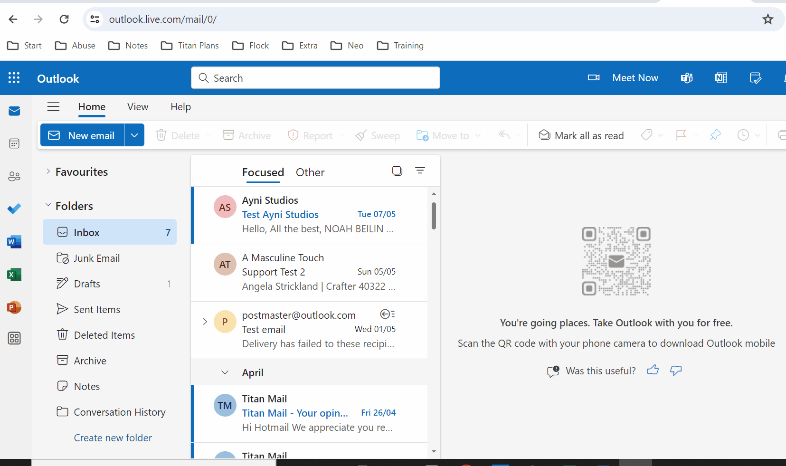This screenshot has height=466, width=786.
Task: Open the Categorize dropdown arrow
Action: pyautogui.click(x=661, y=135)
